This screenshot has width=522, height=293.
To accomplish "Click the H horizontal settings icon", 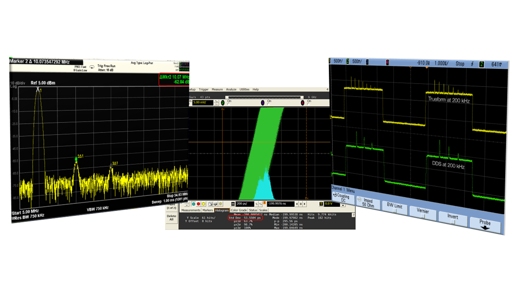I will (x=233, y=204).
